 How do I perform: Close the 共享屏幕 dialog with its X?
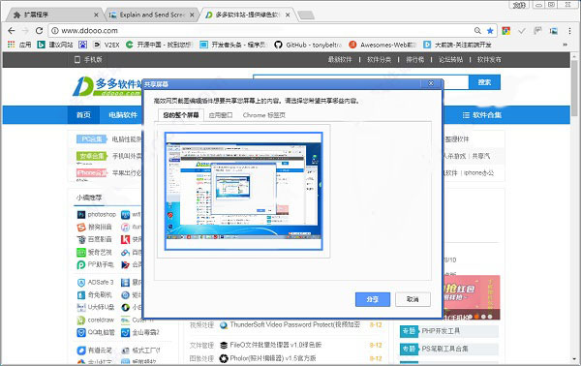431,83
